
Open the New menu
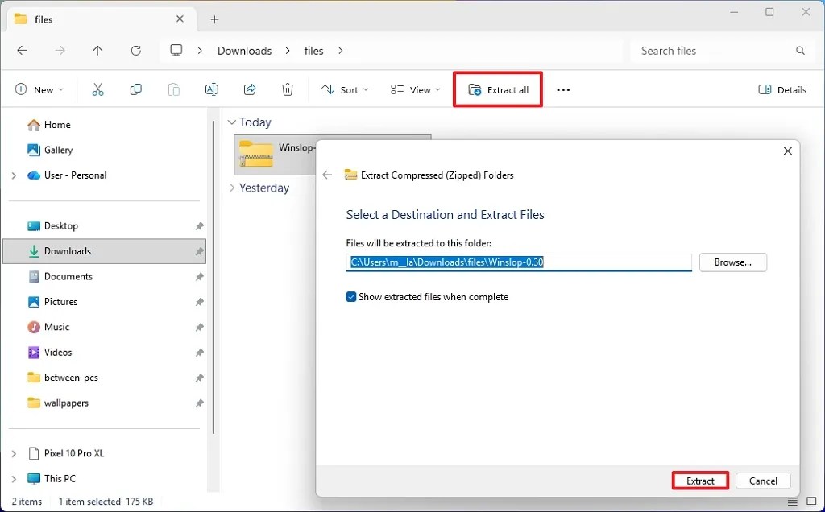pos(39,89)
